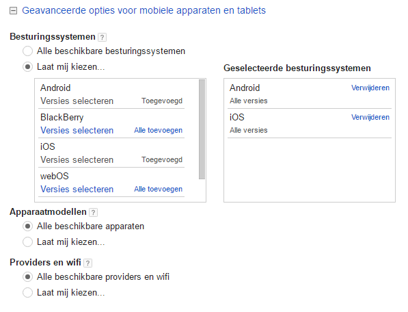Expand 'Versies selecteren' under iOS
408x312 pixels.
(77, 159)
